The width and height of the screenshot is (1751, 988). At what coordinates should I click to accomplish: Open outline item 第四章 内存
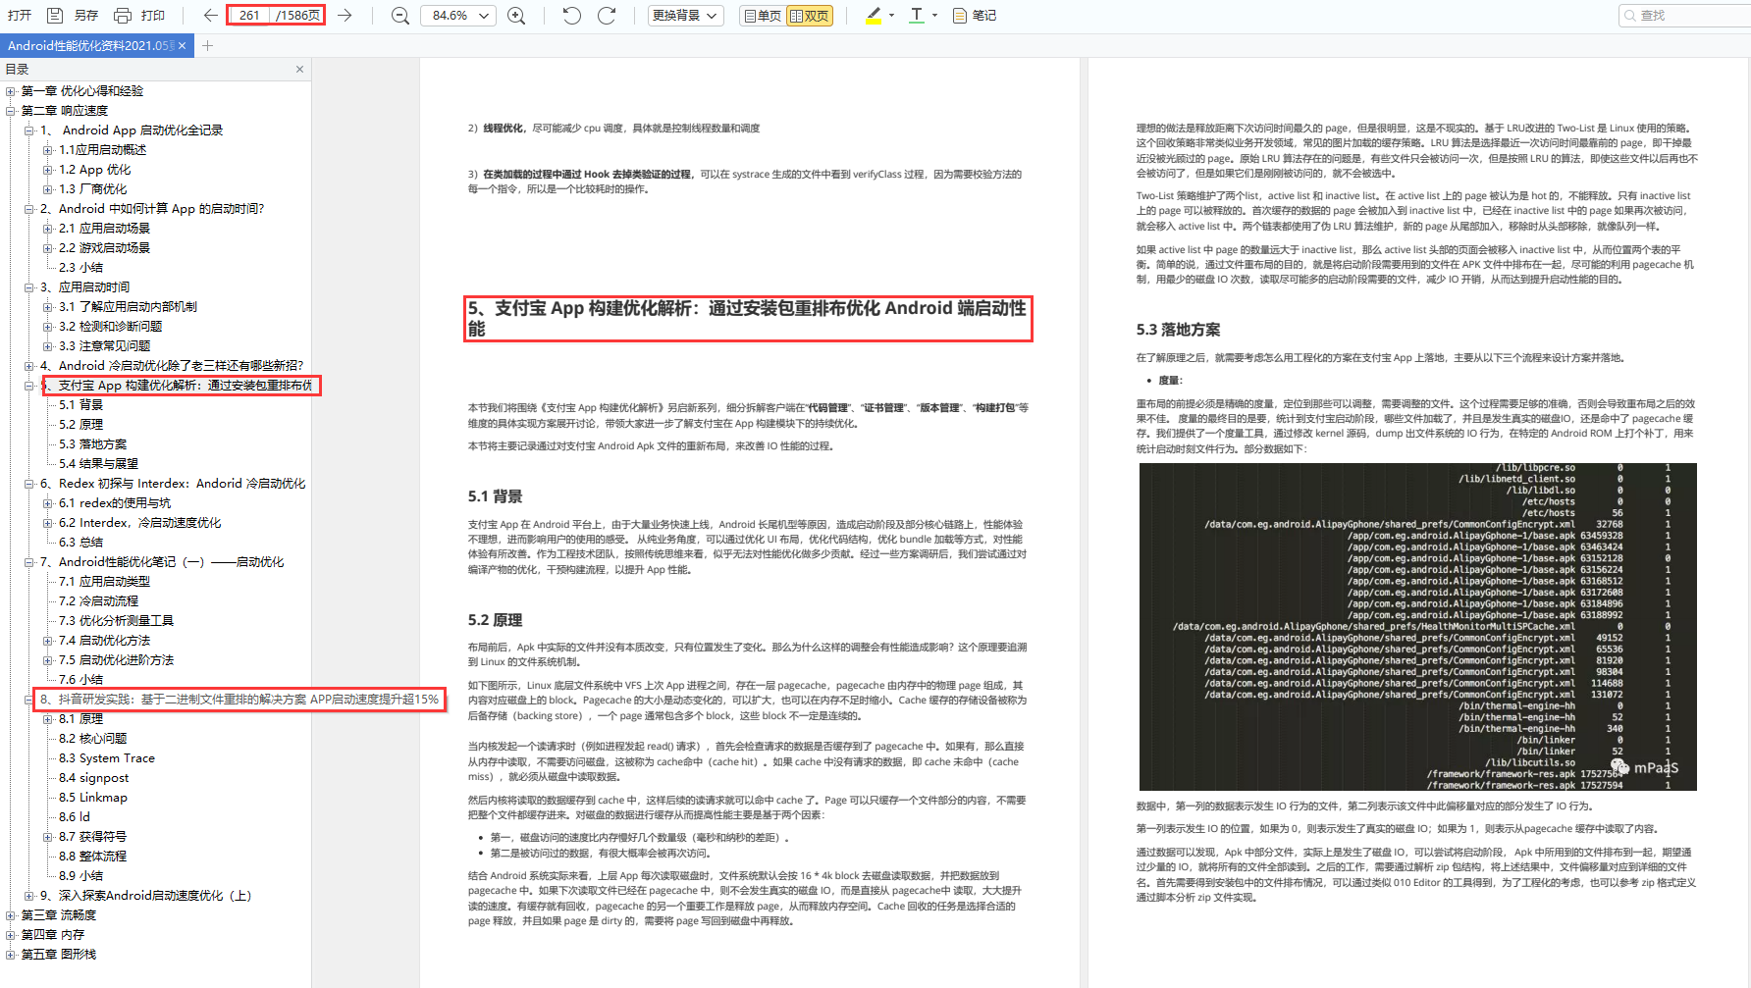click(x=53, y=935)
